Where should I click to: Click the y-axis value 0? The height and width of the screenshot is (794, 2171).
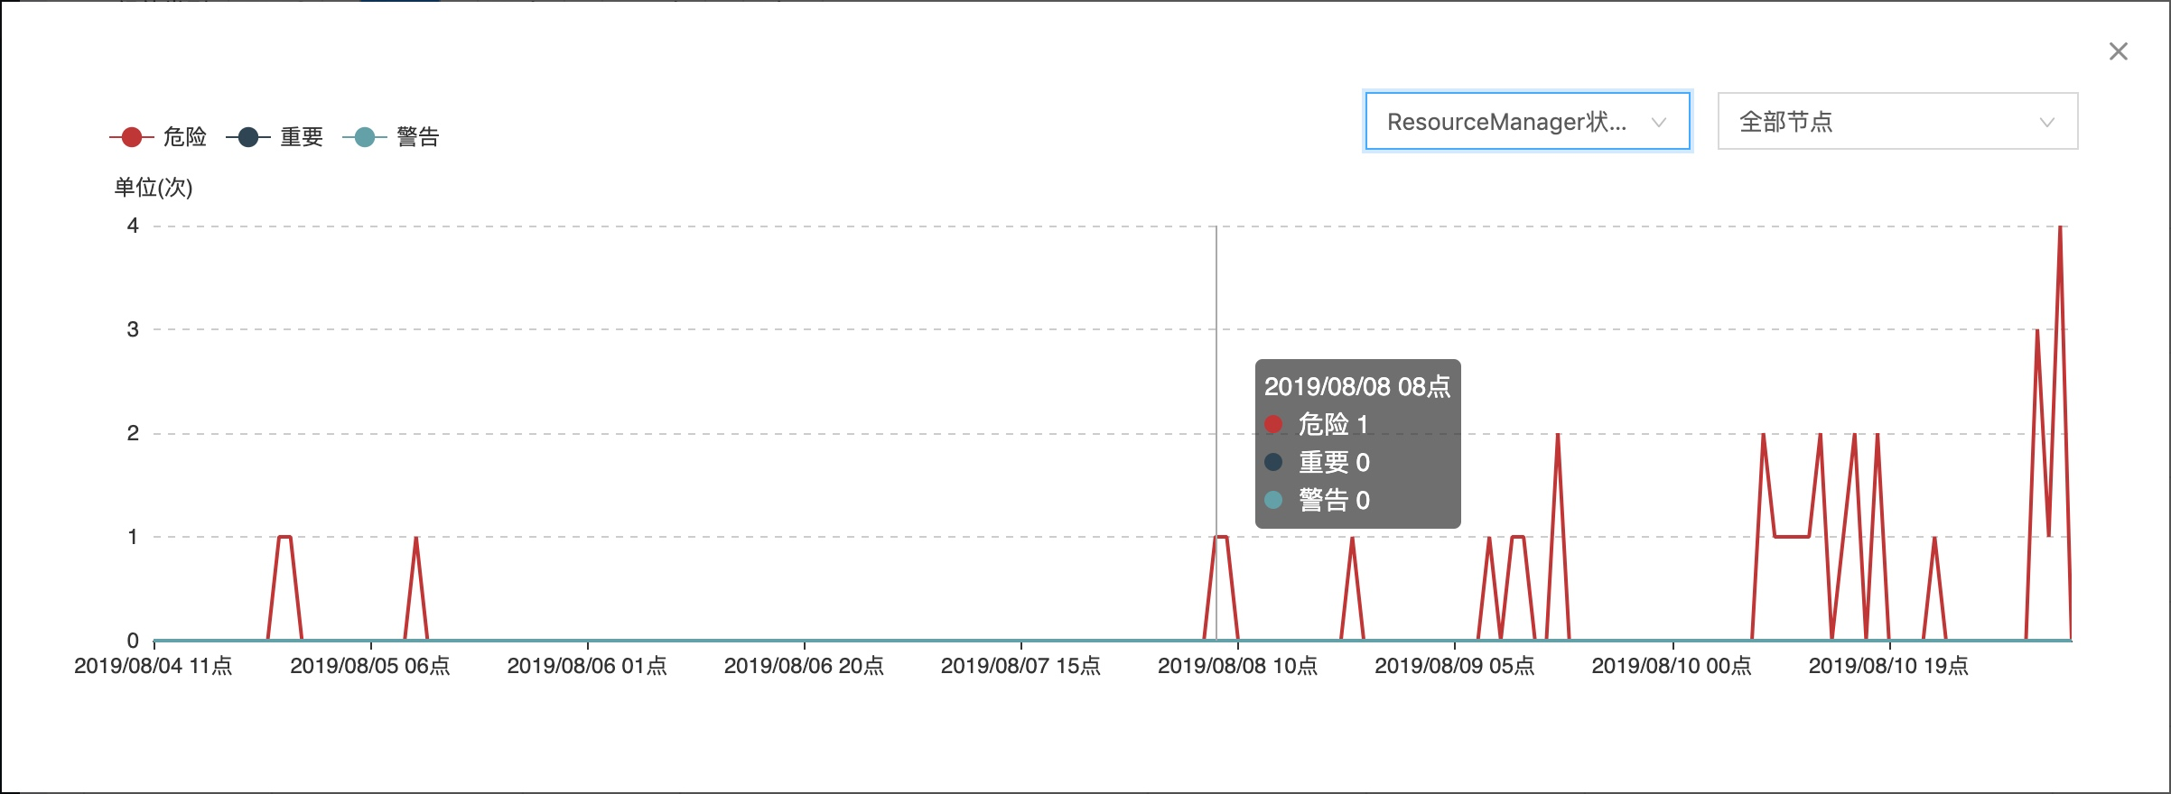click(x=133, y=641)
